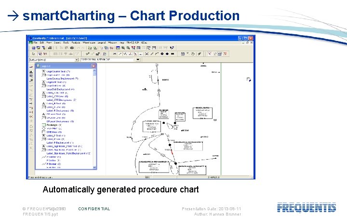The image size is (347, 217).
Task: Open the File menu in GeoMedia
Action: tap(35, 42)
